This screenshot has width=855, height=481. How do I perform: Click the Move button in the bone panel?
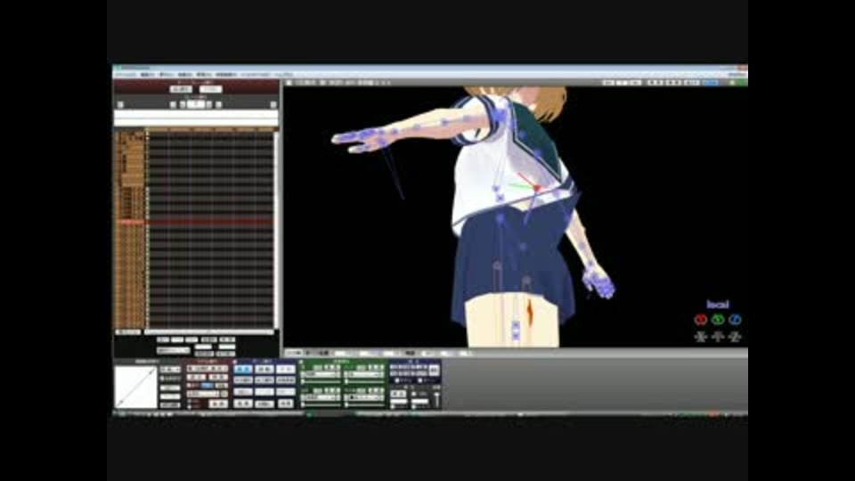coord(286,369)
